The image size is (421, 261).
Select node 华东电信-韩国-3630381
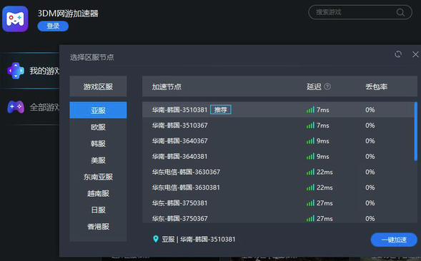pyautogui.click(x=278, y=188)
